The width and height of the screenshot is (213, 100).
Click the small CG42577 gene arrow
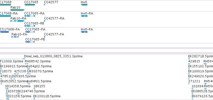click(45, 5)
